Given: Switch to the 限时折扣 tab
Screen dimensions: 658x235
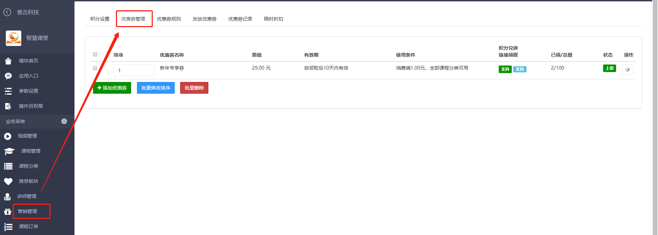Looking at the screenshot, I should (x=274, y=19).
